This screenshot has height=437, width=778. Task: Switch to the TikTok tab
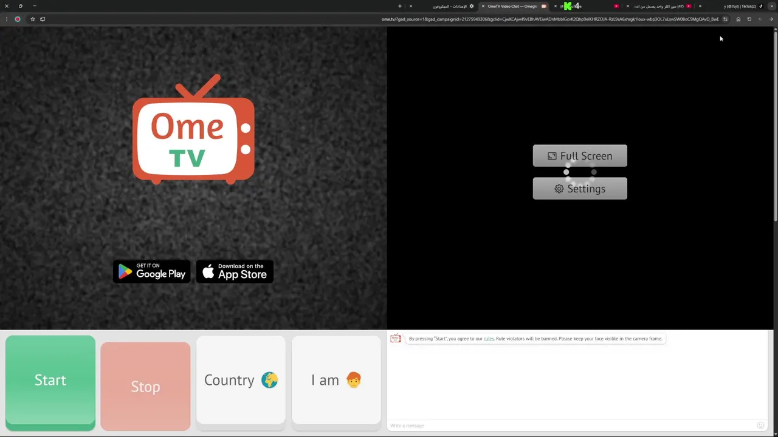point(732,6)
